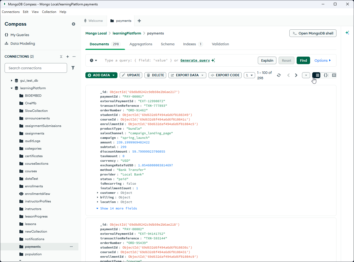Screen dimensions: 354x262
Task: Expand query Options
Action: pyautogui.click(x=322, y=60)
